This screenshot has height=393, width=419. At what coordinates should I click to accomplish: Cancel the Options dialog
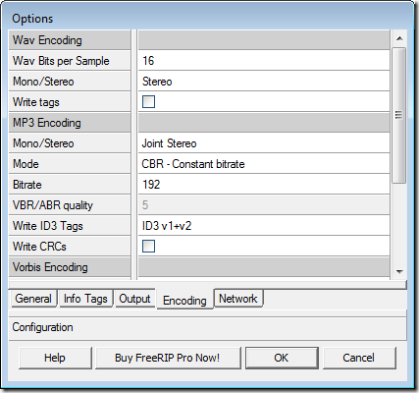(359, 358)
